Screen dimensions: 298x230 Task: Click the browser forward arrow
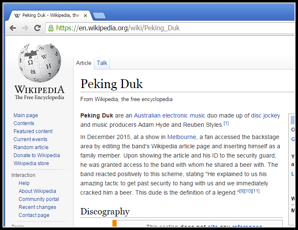pyautogui.click(x=25, y=28)
